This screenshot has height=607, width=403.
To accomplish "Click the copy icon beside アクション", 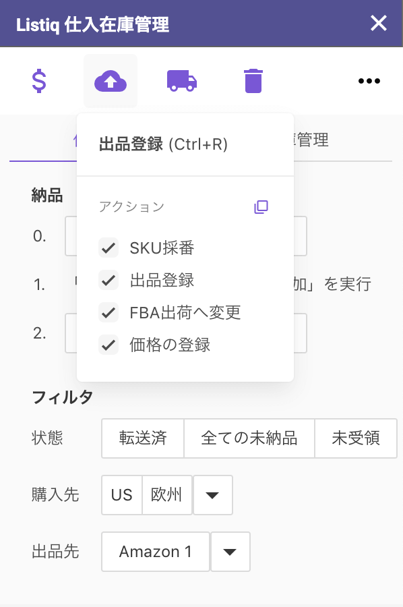I will click(x=261, y=207).
